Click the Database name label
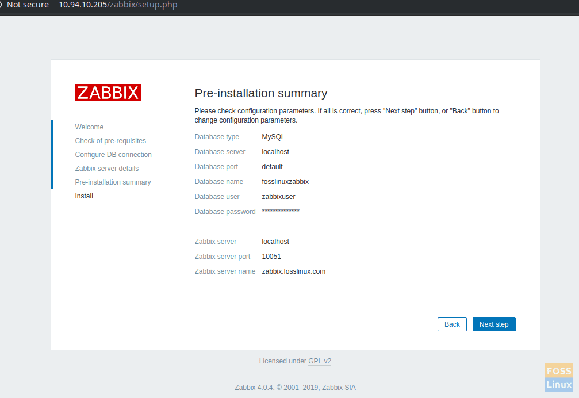 219,182
